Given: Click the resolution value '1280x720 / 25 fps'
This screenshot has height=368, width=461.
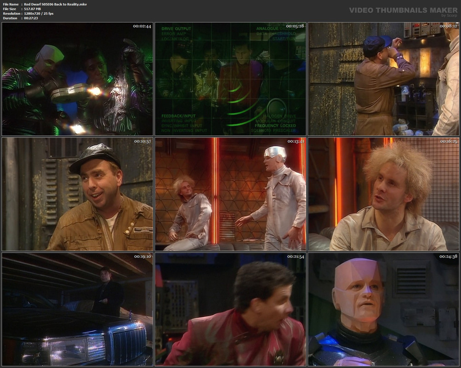Looking at the screenshot, I should [39, 13].
